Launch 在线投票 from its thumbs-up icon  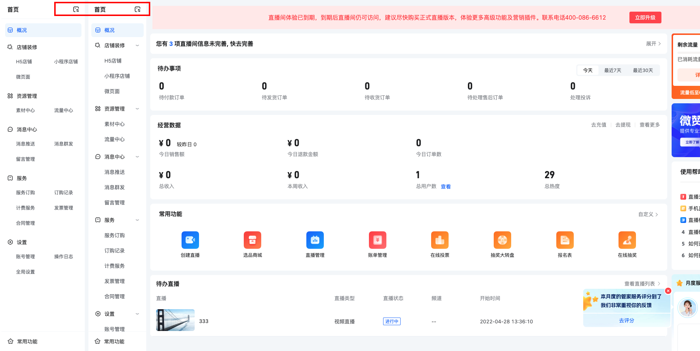point(440,240)
